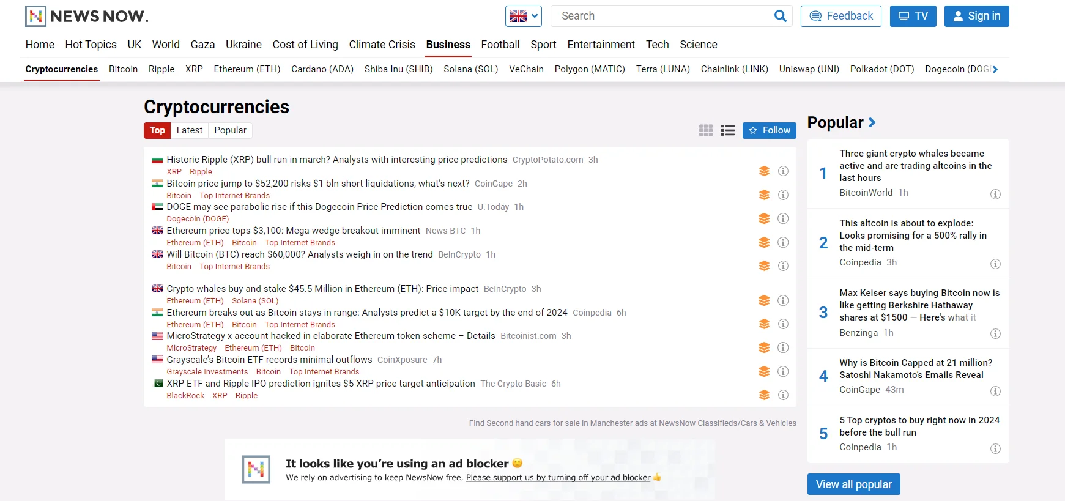Click the Grayscale Investments tag link

tap(207, 372)
